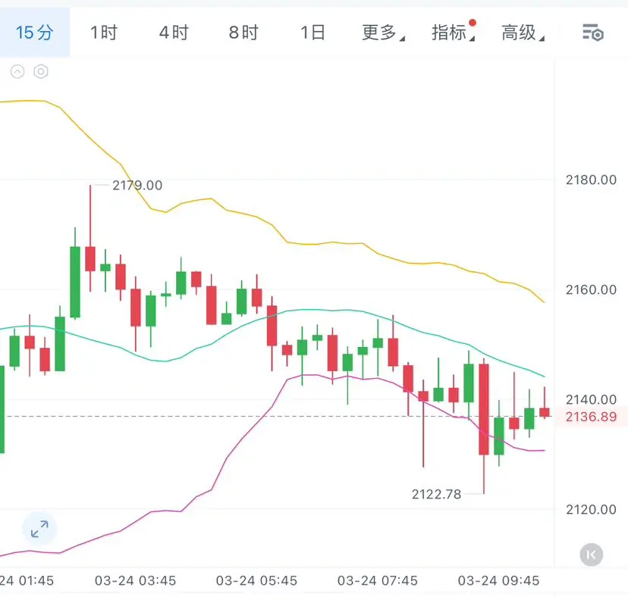Open the 更多 timeframes dropdown

pyautogui.click(x=382, y=33)
